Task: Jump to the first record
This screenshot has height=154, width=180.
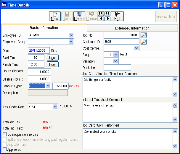Action: (101, 14)
